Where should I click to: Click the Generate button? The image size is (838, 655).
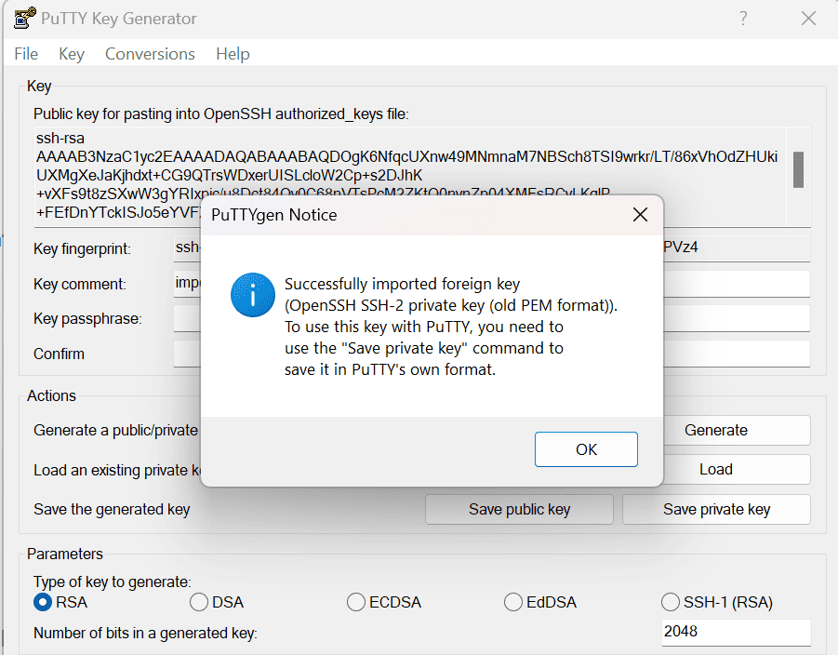715,430
